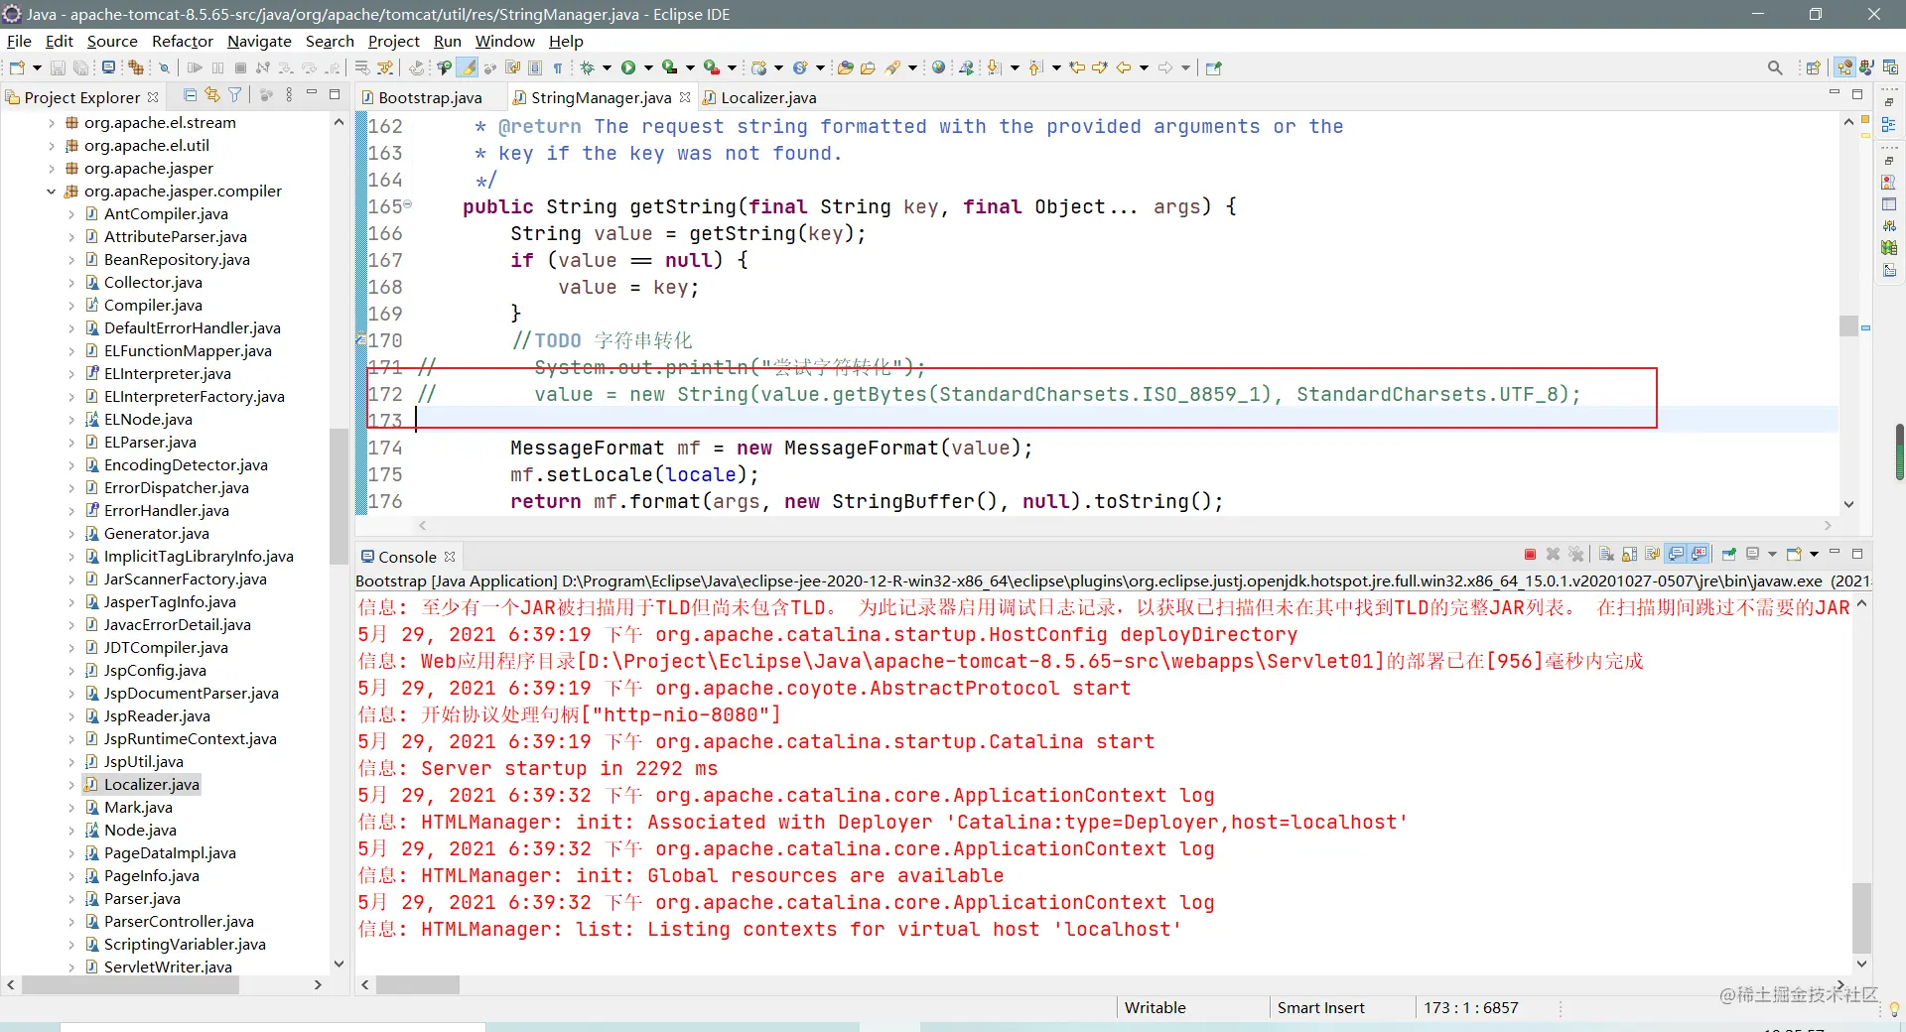The height and width of the screenshot is (1032, 1906).
Task: Toggle Link with Editor in Project Explorer
Action: point(212,95)
